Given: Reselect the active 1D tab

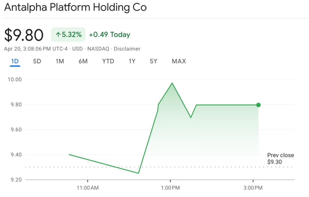Looking at the screenshot, I should point(14,61).
